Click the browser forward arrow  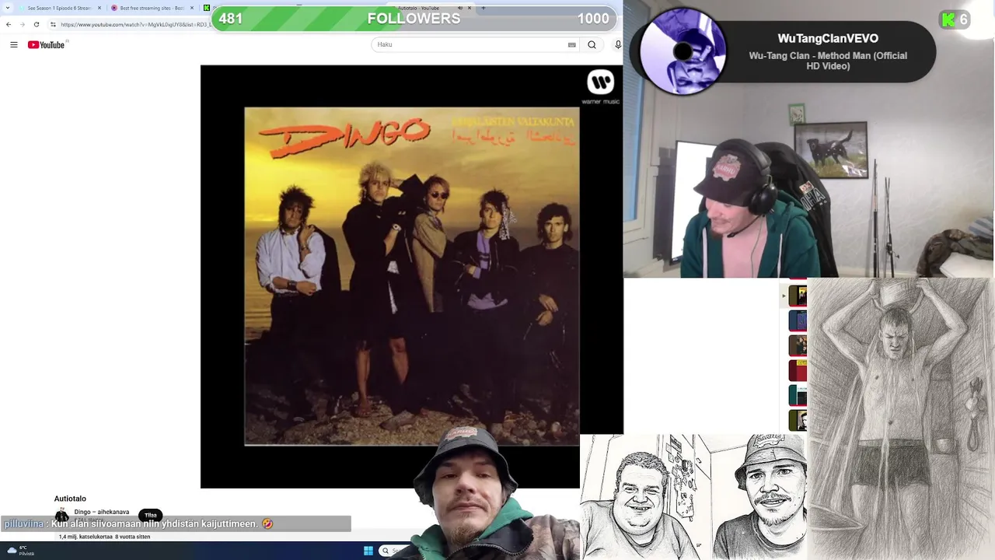tap(23, 24)
